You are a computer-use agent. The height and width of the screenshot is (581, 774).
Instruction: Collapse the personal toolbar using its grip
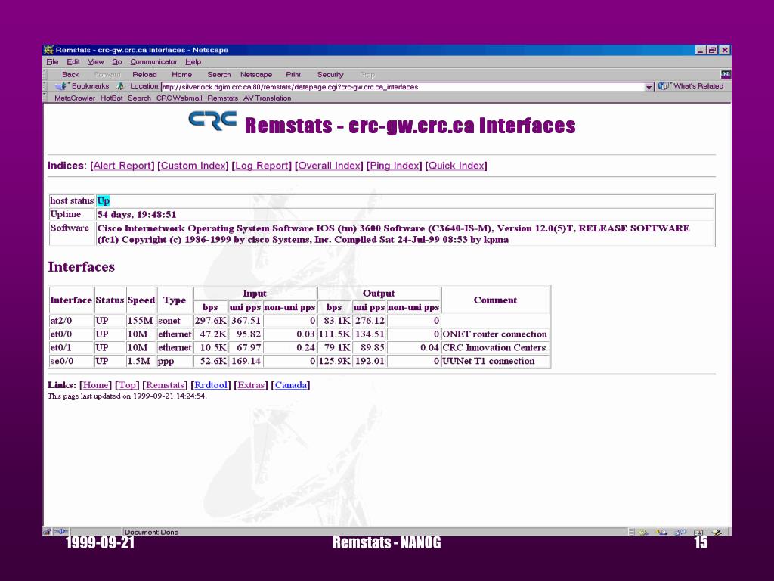tap(45, 98)
